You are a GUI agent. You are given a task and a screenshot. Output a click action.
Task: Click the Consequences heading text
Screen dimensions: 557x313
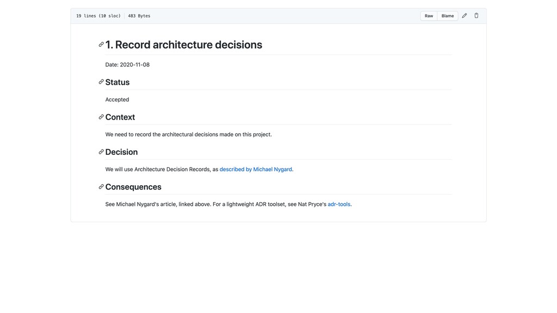(133, 187)
